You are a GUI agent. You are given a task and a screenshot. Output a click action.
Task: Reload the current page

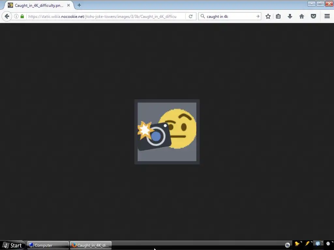(190, 16)
